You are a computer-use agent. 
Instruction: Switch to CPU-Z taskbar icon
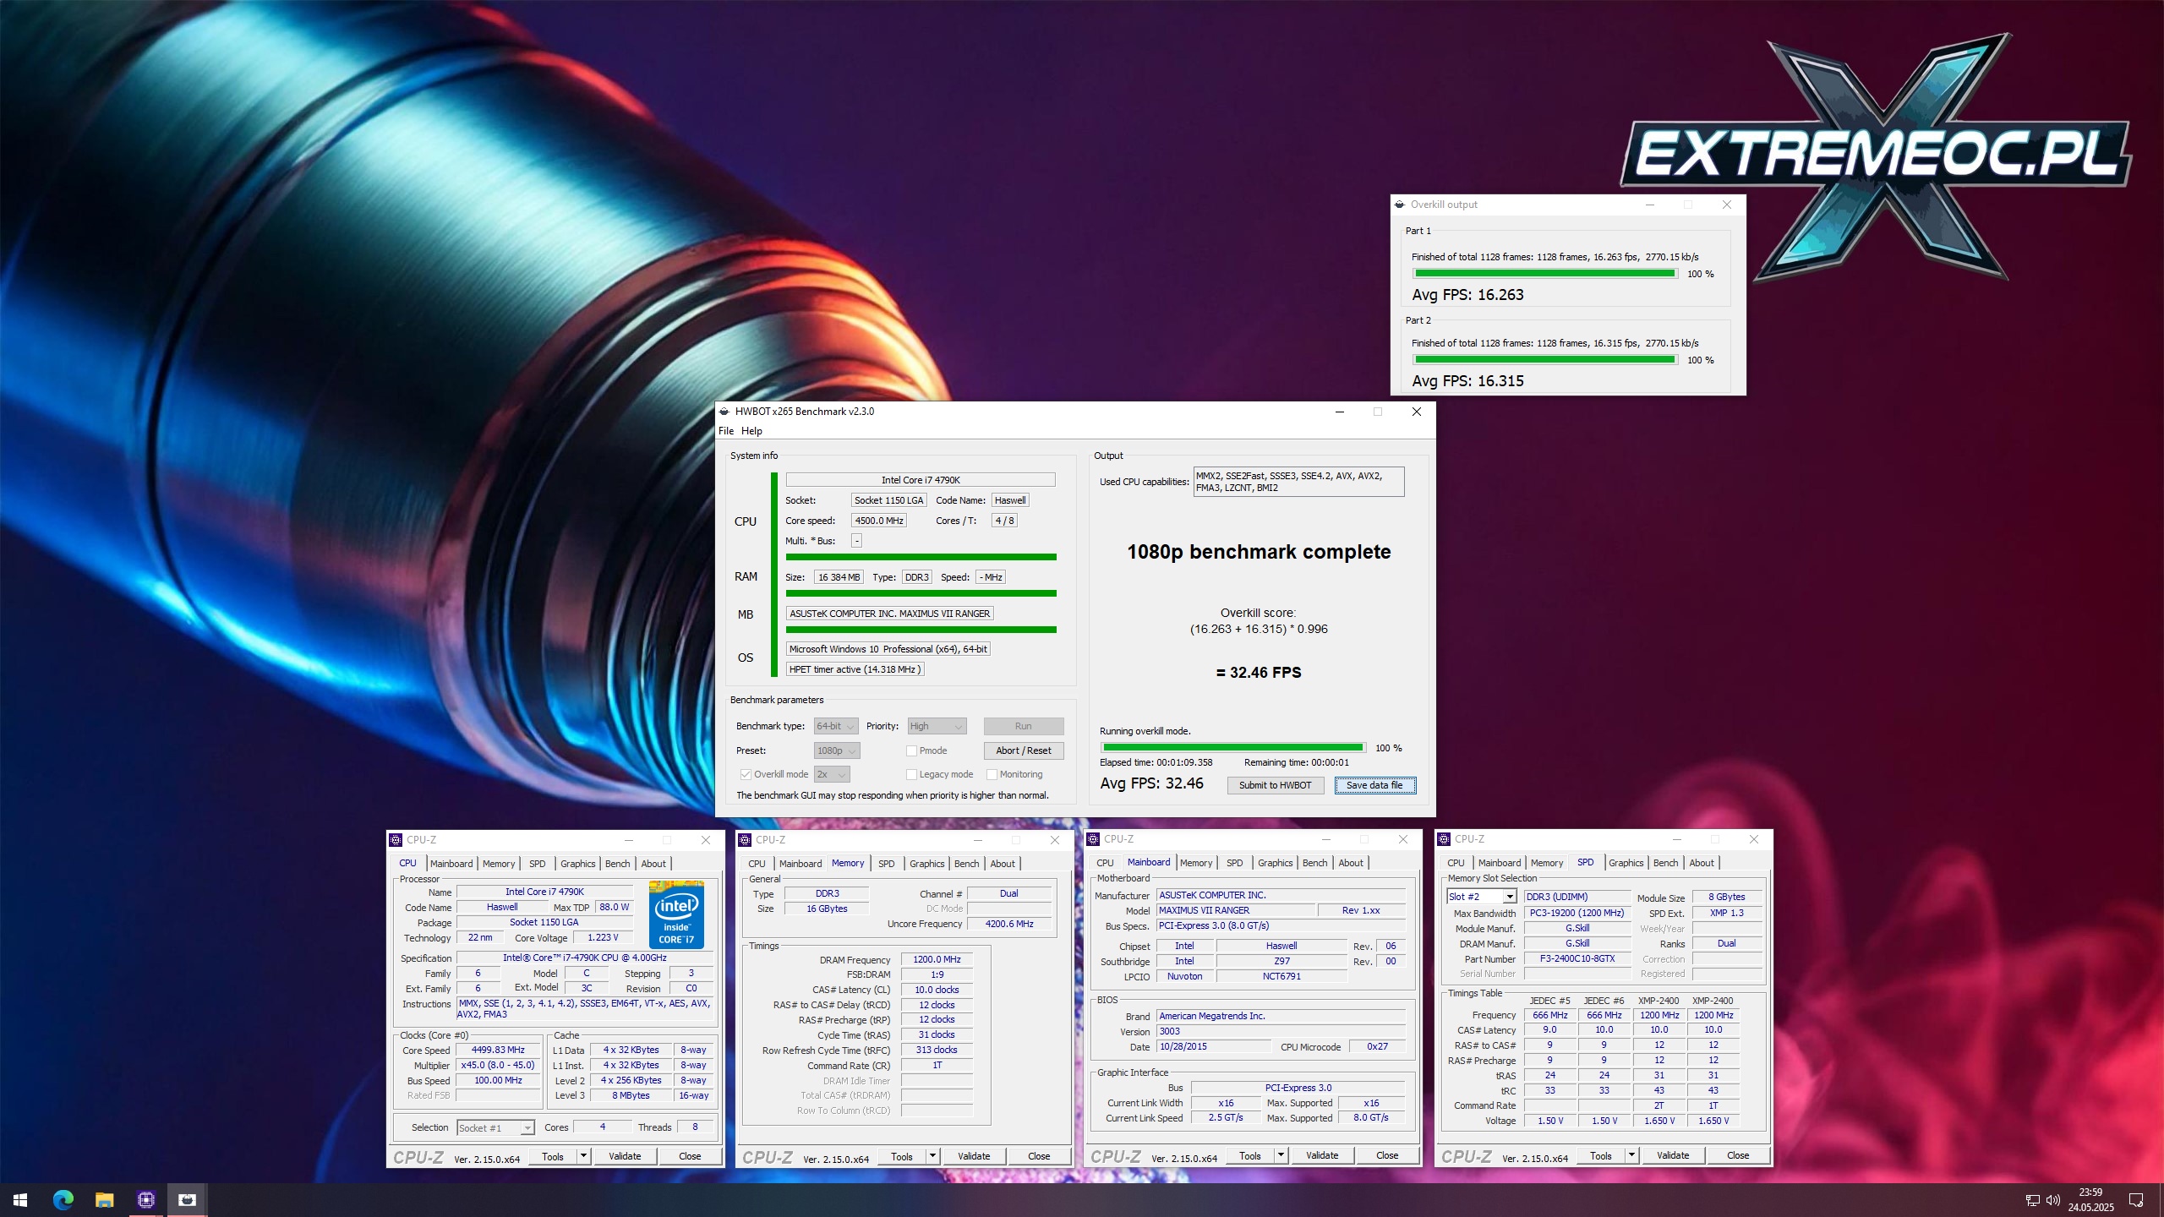[x=145, y=1199]
